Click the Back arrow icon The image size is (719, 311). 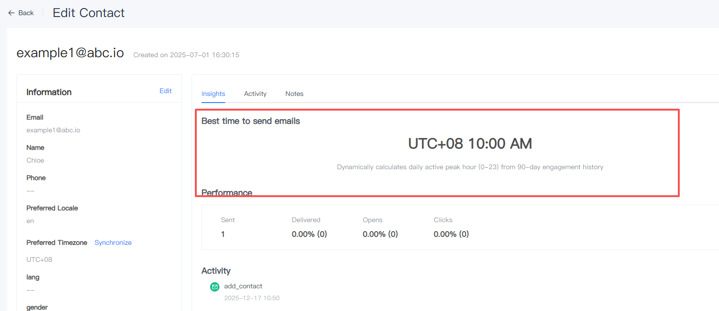(x=11, y=13)
